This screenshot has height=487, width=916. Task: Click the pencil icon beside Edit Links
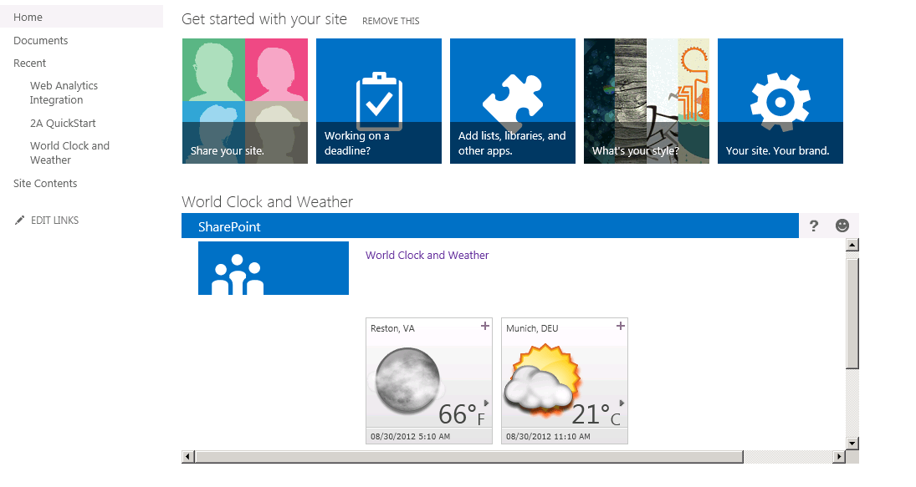20,220
